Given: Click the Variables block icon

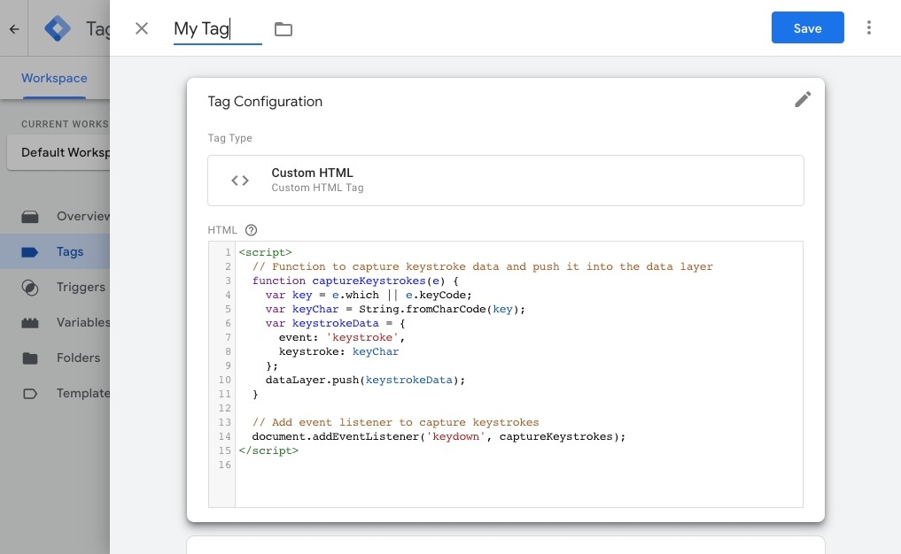Looking at the screenshot, I should point(30,323).
